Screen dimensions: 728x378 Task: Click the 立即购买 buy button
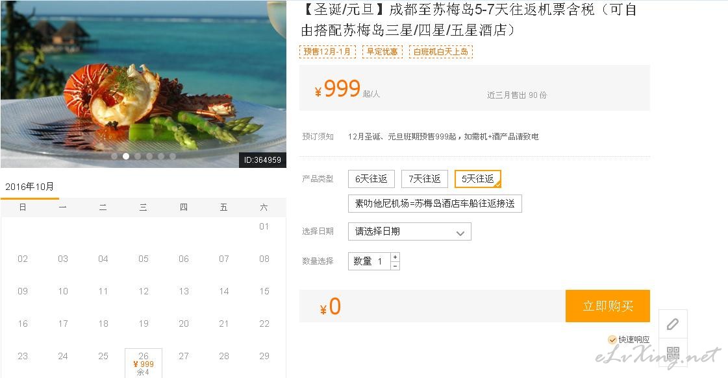[x=608, y=306]
